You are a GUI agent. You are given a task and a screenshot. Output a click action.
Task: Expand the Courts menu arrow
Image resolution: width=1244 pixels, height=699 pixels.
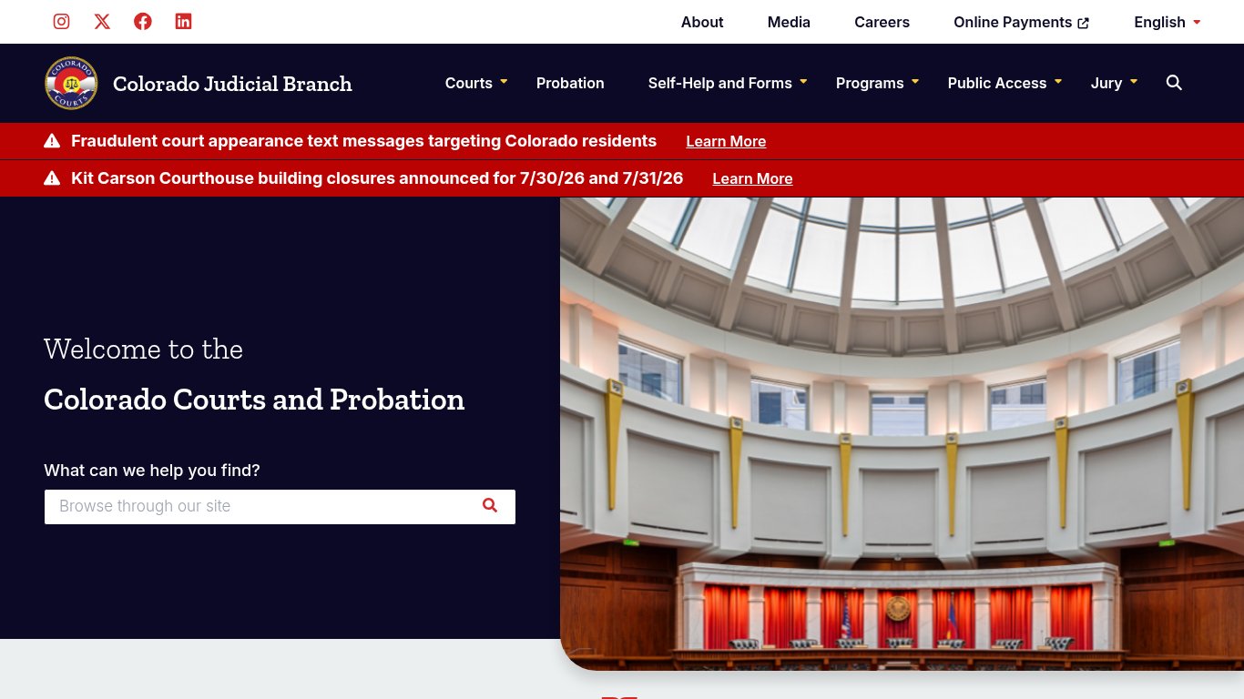click(504, 82)
